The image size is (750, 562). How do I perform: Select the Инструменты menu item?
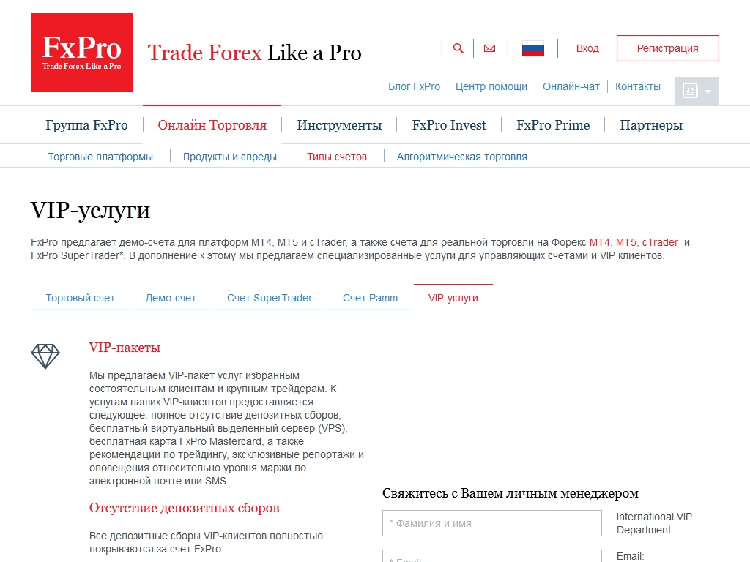(x=339, y=125)
